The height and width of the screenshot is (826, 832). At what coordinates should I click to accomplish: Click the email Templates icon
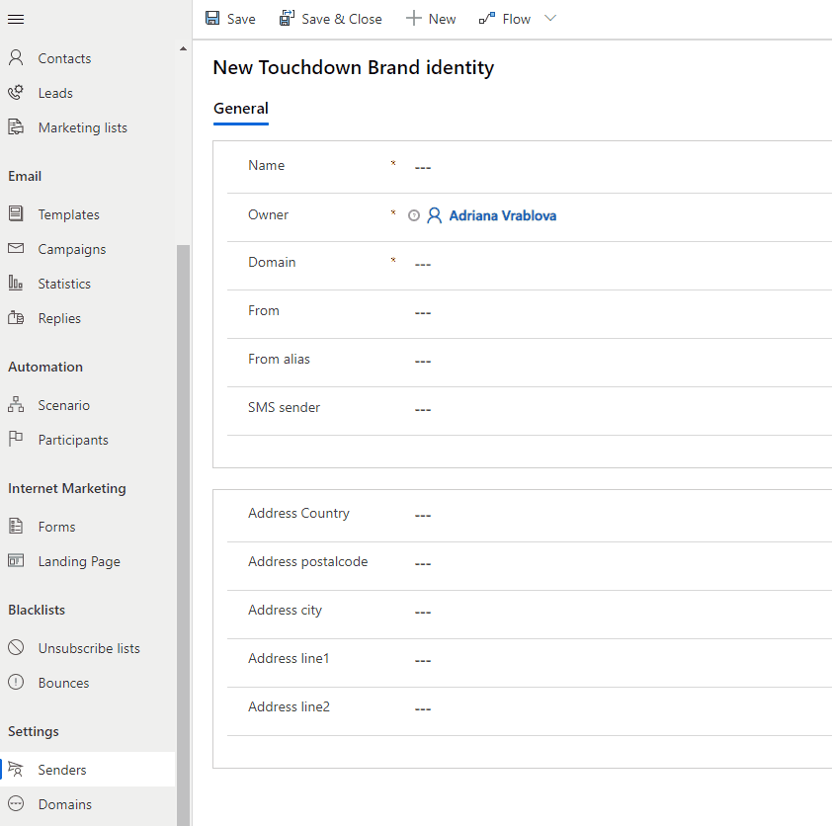16,213
